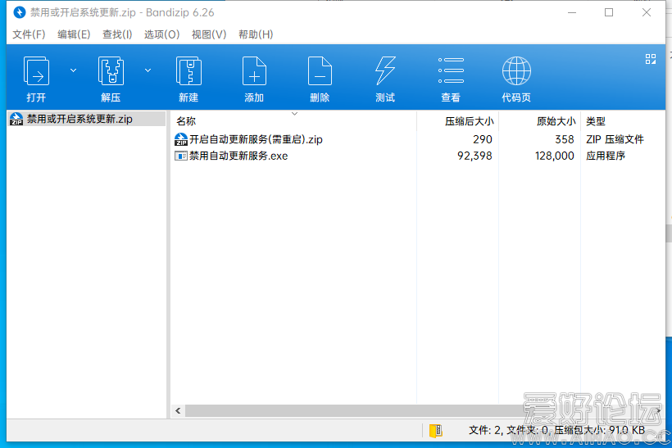Open the 文件(F) menu
672x448 pixels.
click(29, 34)
